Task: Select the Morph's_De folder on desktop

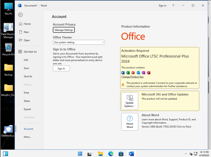Action: (8, 90)
